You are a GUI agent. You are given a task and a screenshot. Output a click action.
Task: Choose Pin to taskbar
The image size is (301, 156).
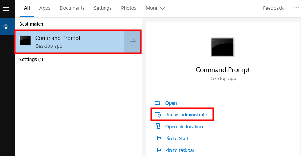(180, 150)
